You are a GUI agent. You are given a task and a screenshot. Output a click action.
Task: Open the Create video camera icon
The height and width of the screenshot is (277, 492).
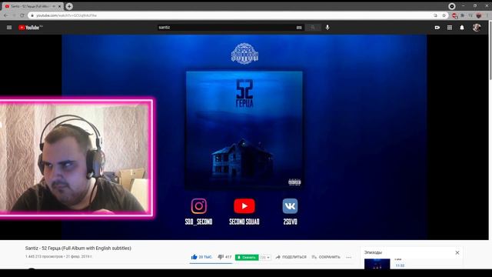click(x=437, y=28)
